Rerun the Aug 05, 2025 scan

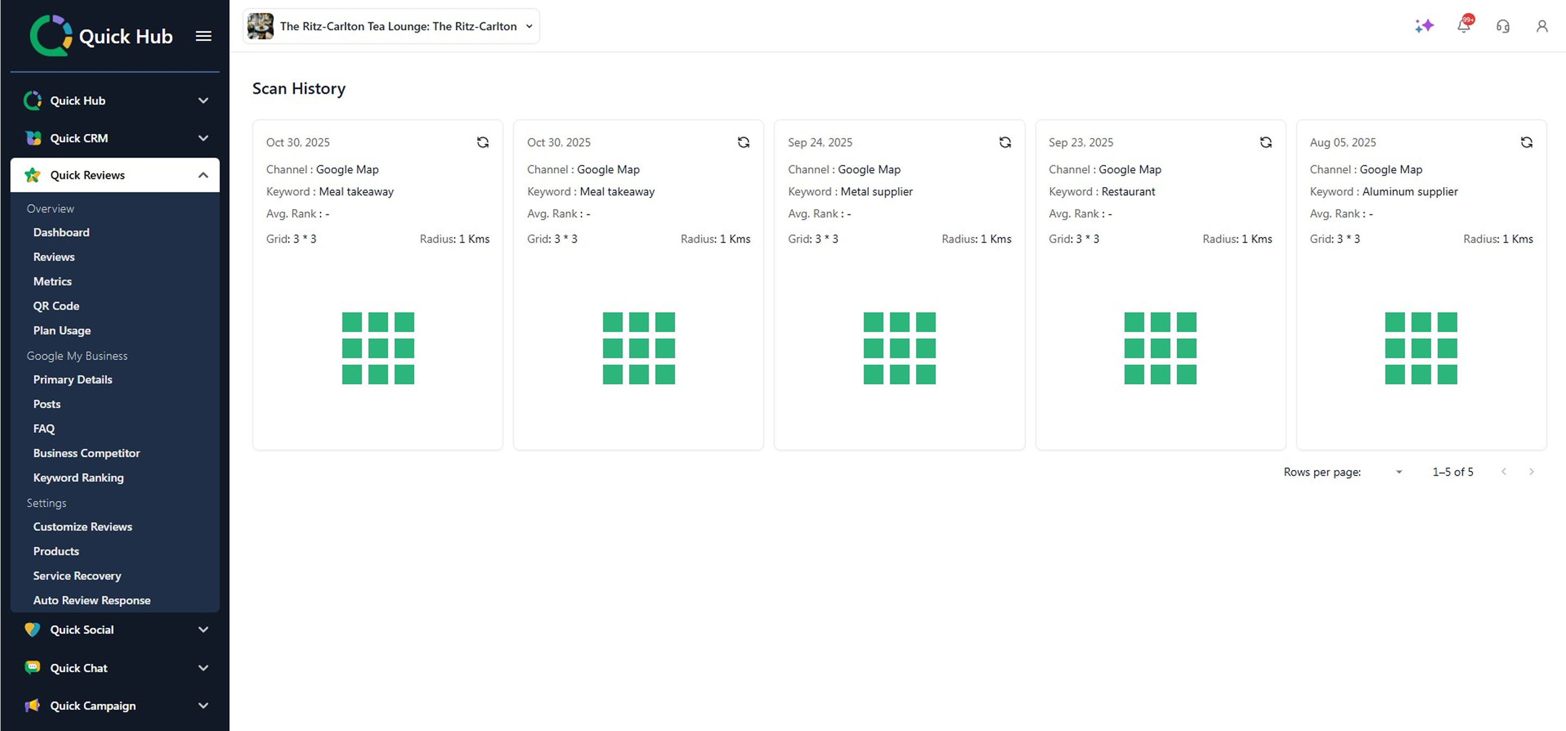(1526, 143)
